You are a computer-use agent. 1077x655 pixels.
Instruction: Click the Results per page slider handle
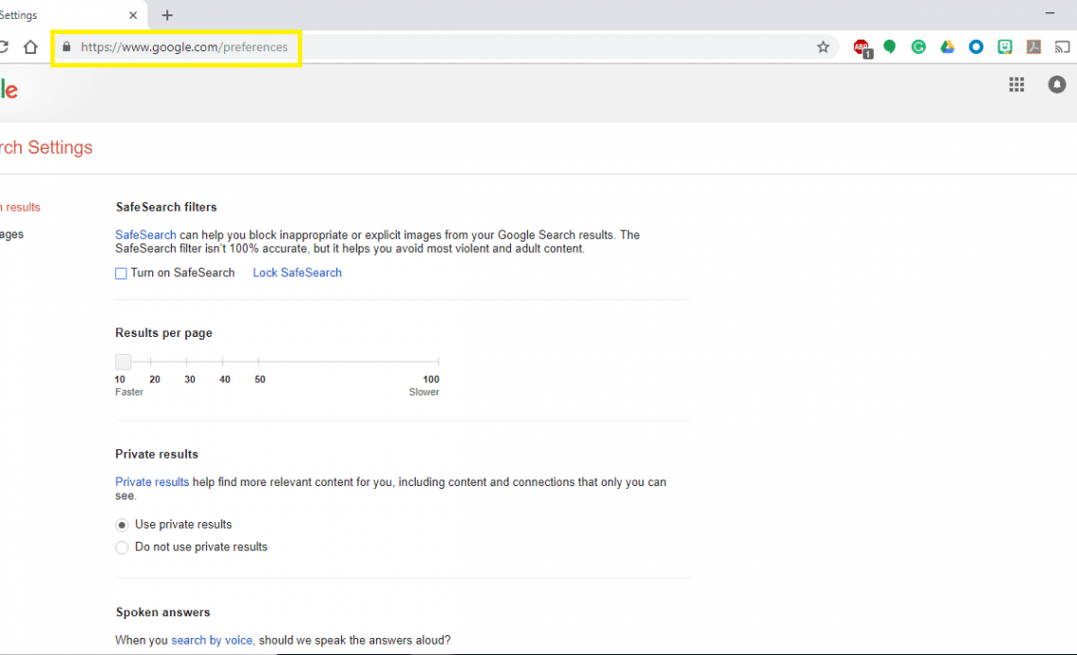[123, 361]
